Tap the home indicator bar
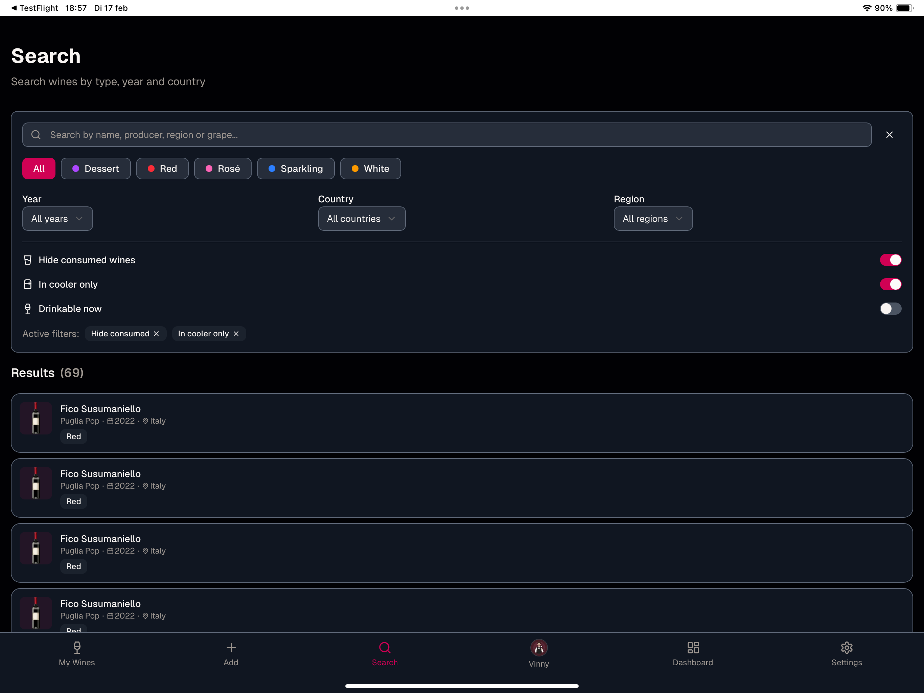 [462, 686]
